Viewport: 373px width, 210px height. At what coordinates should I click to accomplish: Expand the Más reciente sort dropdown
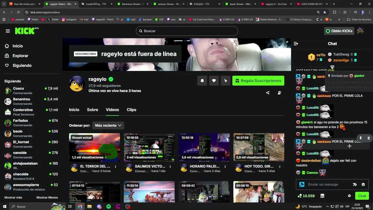coord(108,125)
